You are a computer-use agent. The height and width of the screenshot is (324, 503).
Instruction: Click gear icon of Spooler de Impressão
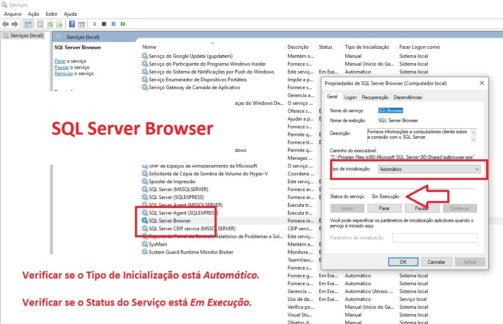144,182
